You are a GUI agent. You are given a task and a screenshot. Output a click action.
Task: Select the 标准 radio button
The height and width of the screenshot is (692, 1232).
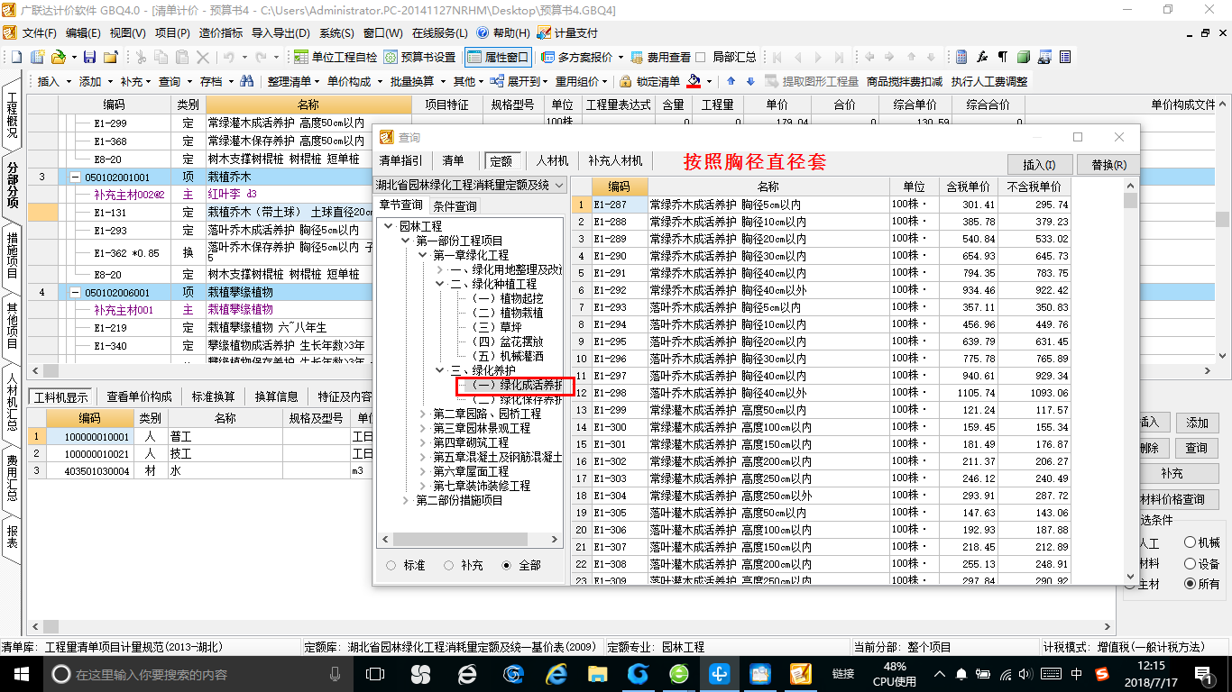(391, 565)
